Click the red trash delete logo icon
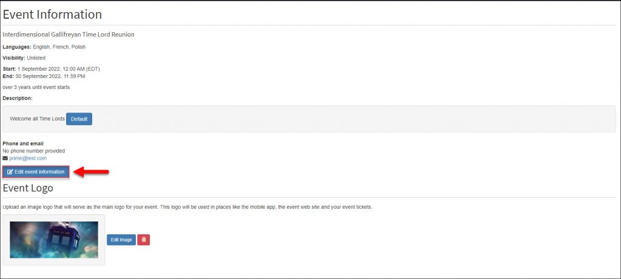 click(x=143, y=240)
